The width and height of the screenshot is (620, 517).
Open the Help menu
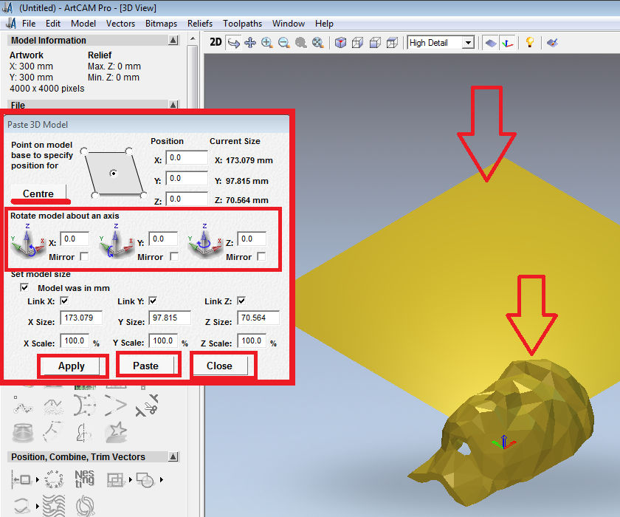click(x=324, y=24)
